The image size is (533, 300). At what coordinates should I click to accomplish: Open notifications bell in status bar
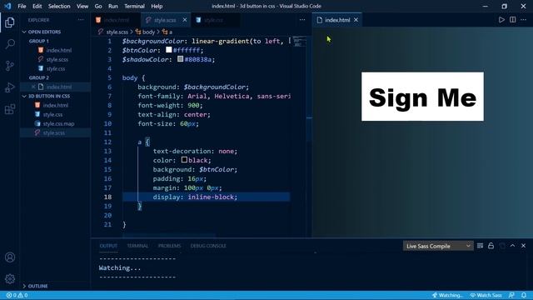(x=524, y=295)
